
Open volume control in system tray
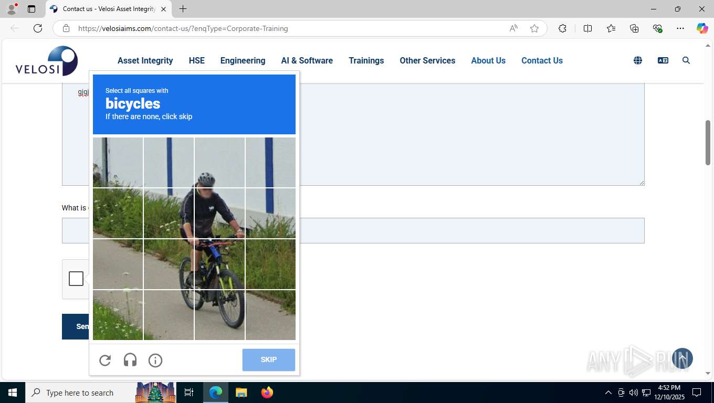(x=634, y=393)
